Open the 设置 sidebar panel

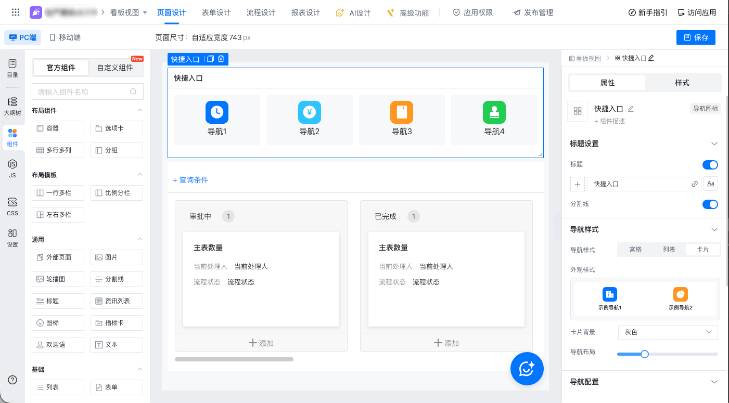(12, 238)
